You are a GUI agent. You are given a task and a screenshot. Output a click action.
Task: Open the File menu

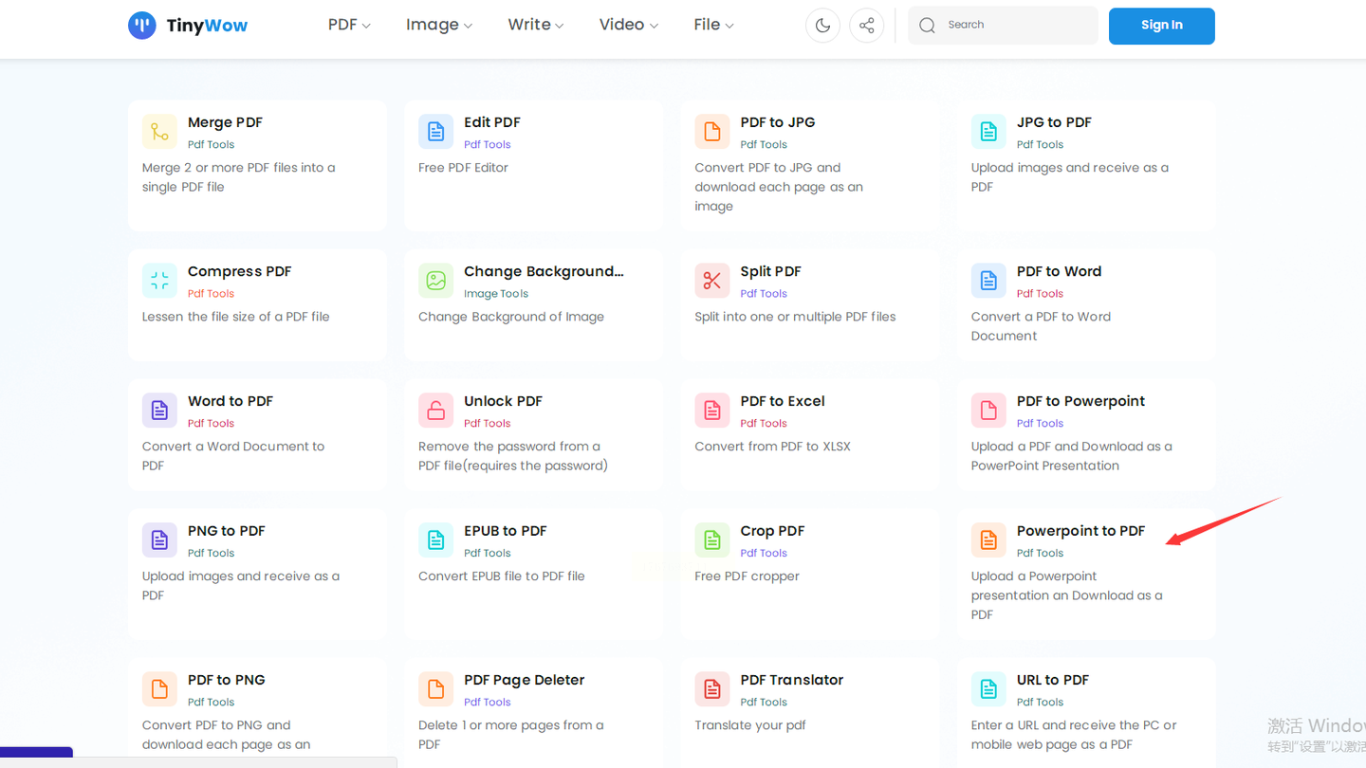click(713, 25)
